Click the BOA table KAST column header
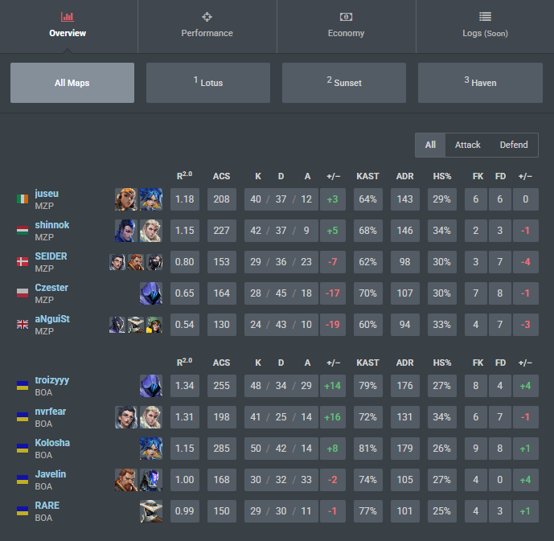554x541 pixels. [367, 363]
